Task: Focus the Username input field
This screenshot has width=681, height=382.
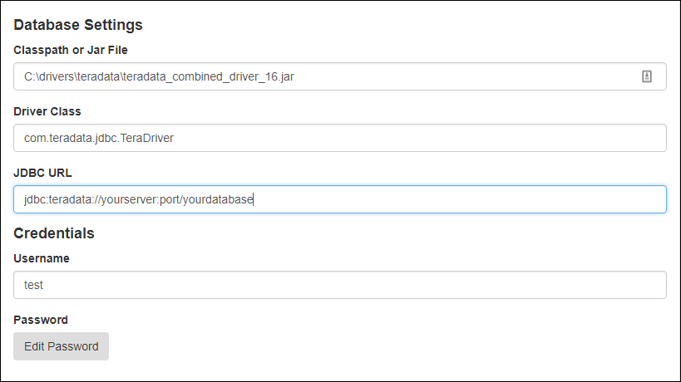Action: click(x=339, y=285)
